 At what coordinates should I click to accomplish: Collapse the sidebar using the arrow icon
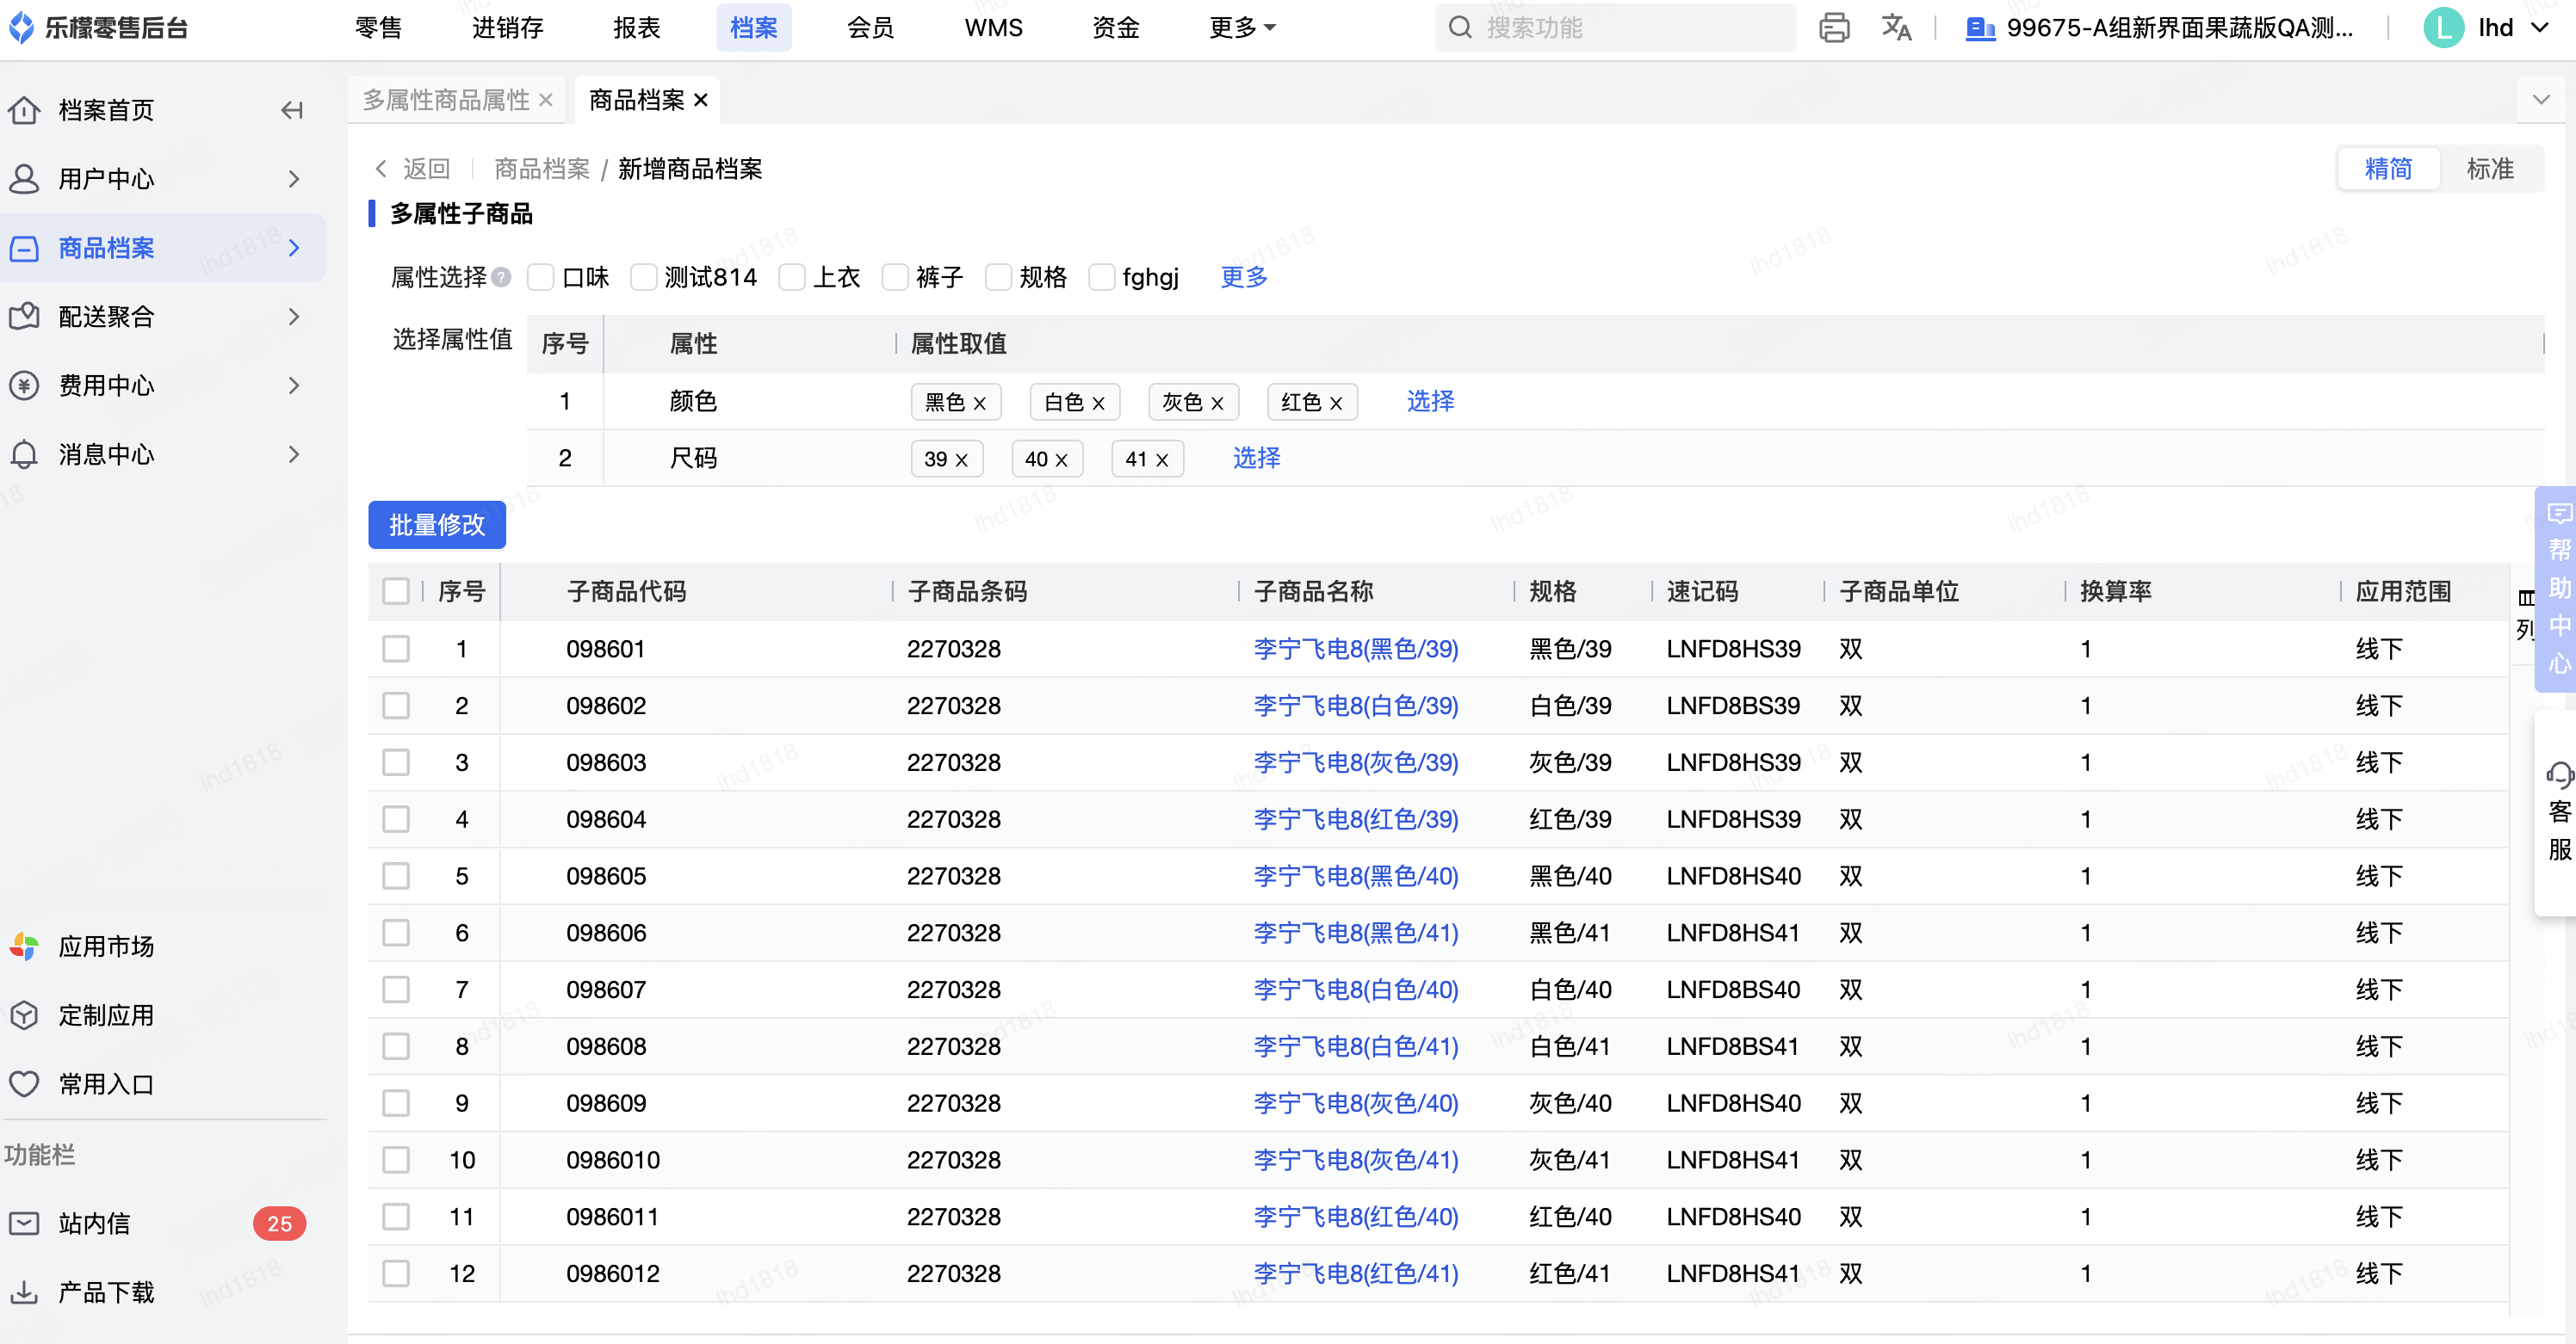(x=291, y=110)
